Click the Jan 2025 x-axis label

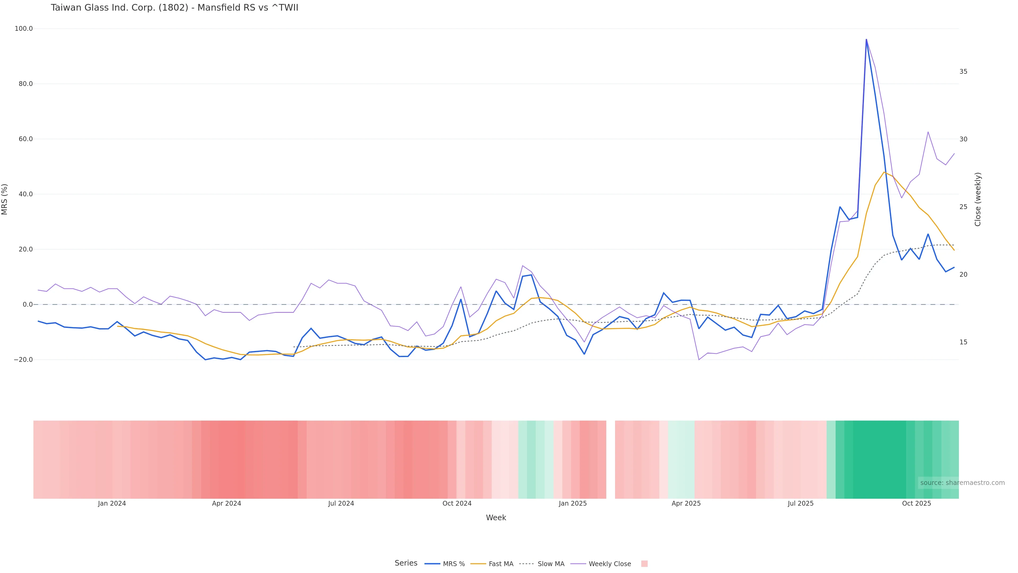[573, 503]
